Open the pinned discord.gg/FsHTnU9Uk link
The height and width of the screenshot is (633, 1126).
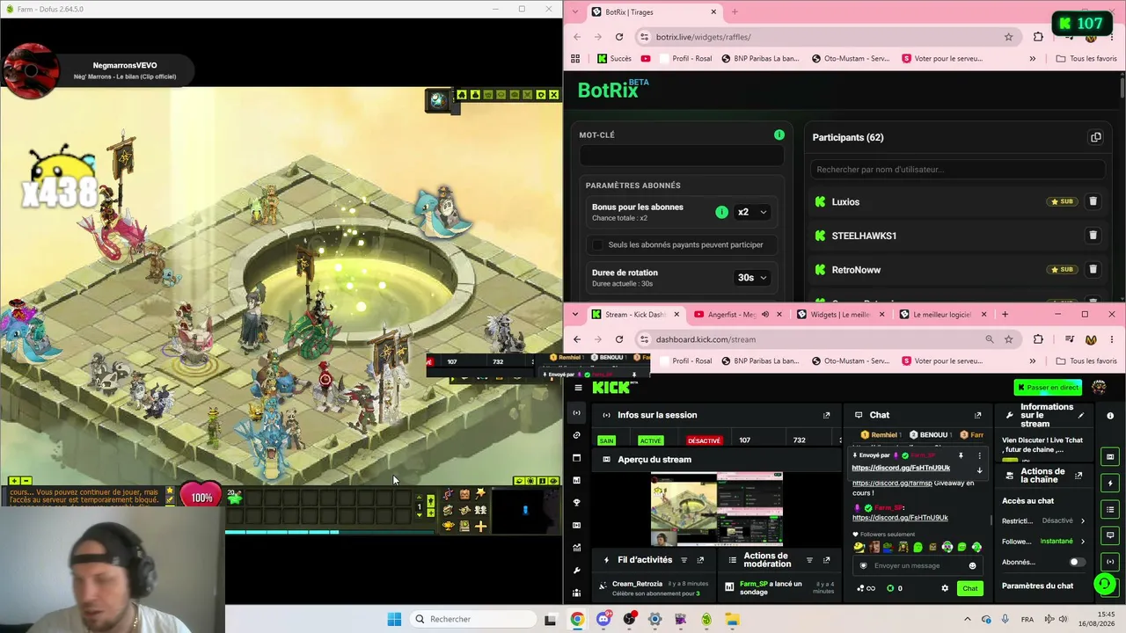pyautogui.click(x=901, y=468)
